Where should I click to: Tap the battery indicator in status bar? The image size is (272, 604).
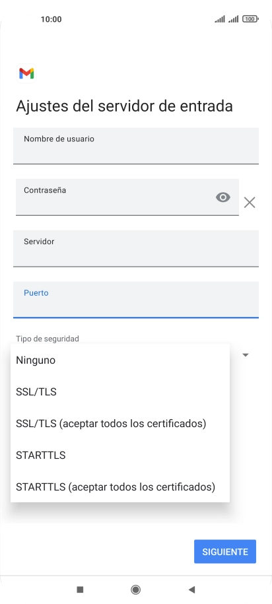pos(250,19)
